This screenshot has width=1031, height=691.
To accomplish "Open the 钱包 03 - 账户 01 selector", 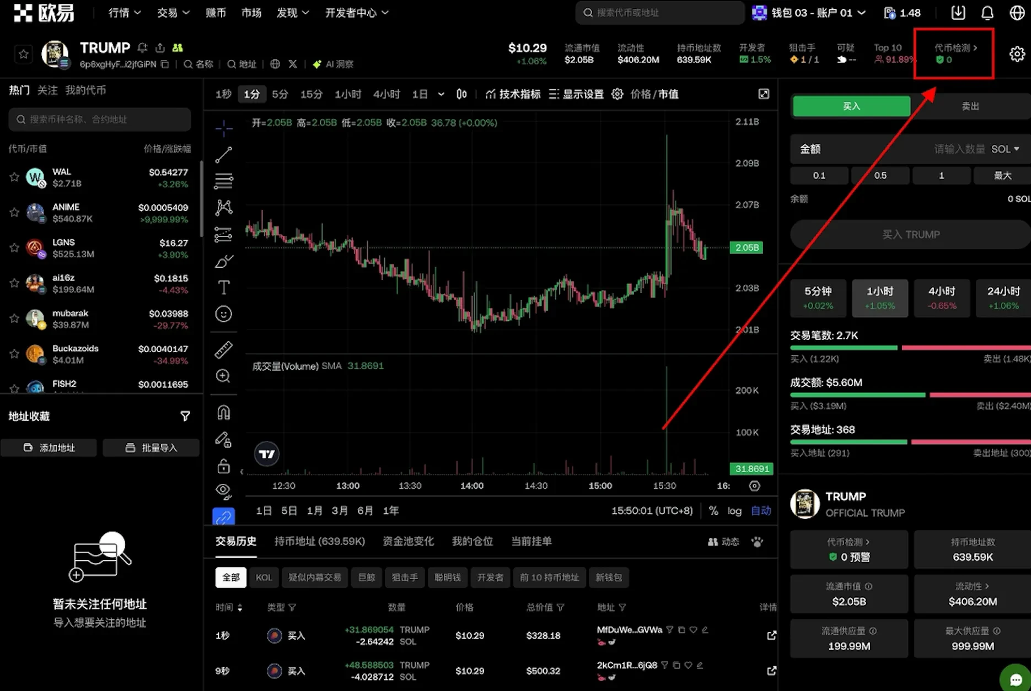I will pos(809,13).
